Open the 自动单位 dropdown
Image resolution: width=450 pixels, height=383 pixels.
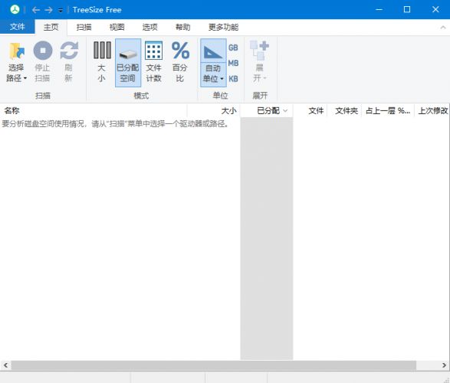(213, 74)
